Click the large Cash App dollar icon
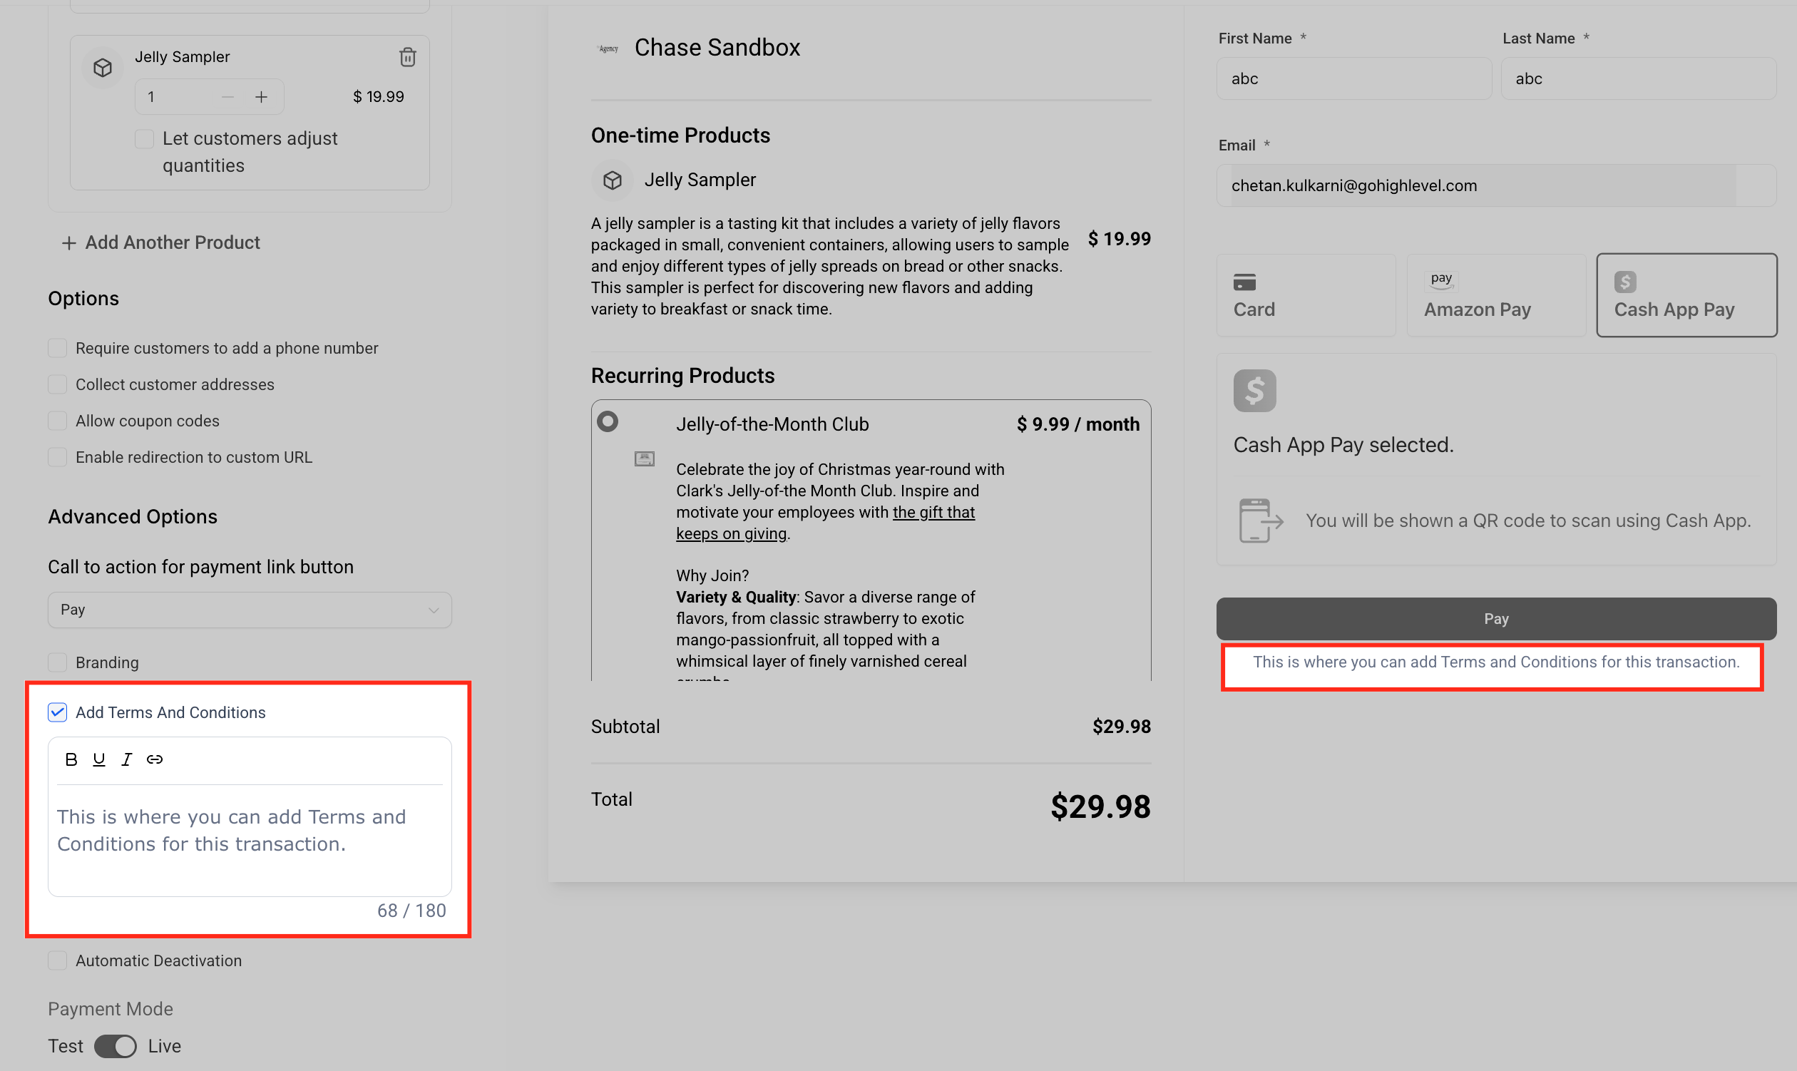 click(x=1254, y=391)
